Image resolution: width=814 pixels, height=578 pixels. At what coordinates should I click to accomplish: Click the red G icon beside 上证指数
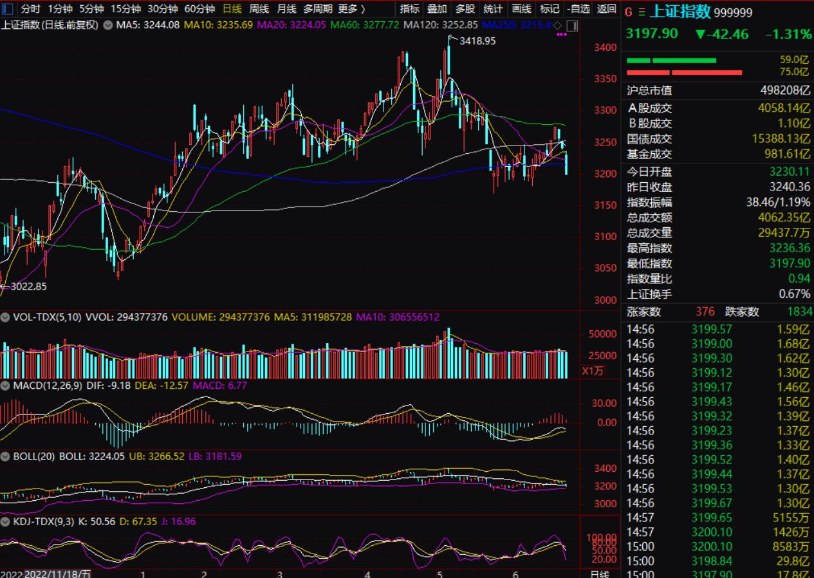pyautogui.click(x=629, y=12)
